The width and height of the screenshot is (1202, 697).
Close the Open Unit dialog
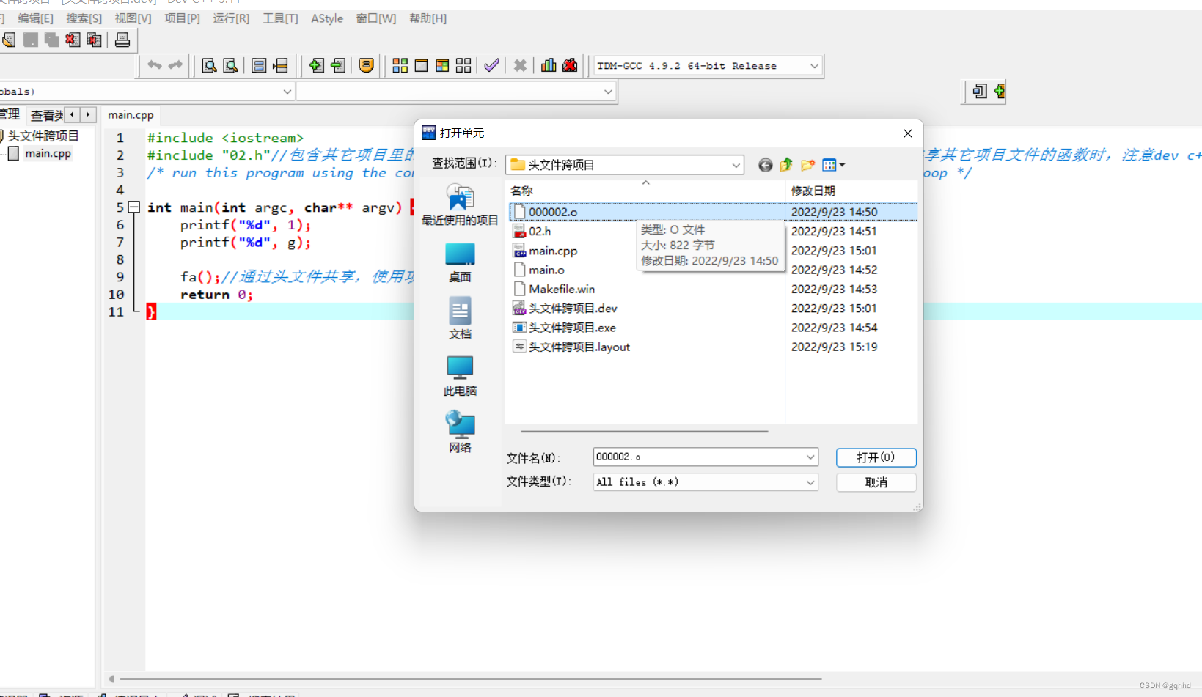coord(908,133)
